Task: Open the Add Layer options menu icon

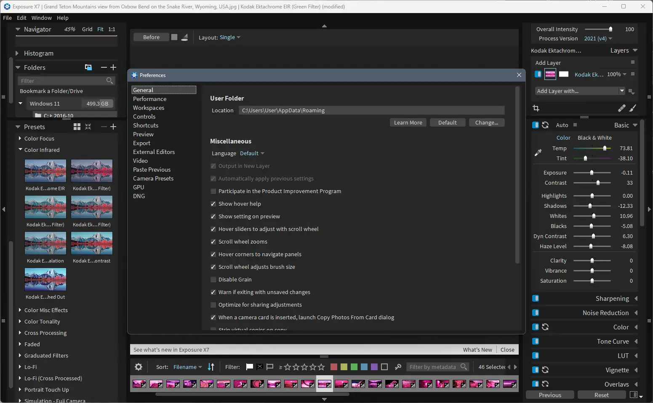Action: point(632,62)
